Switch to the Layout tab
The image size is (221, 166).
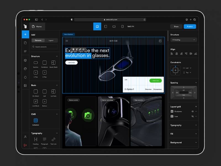(51, 40)
